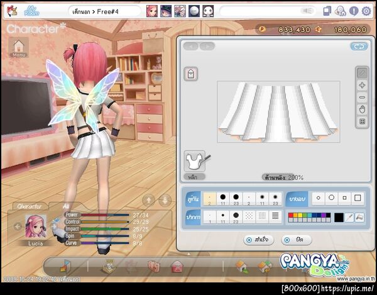377x295 pixels.
Task: Pick the purple color swatch
Action: pyautogui.click(x=324, y=215)
